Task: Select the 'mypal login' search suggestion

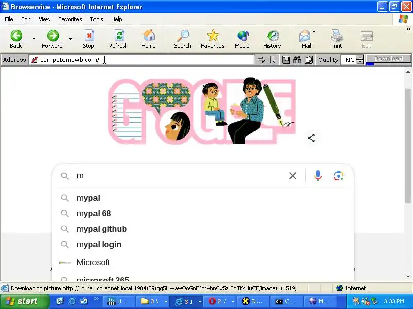Action: pyautogui.click(x=201, y=244)
